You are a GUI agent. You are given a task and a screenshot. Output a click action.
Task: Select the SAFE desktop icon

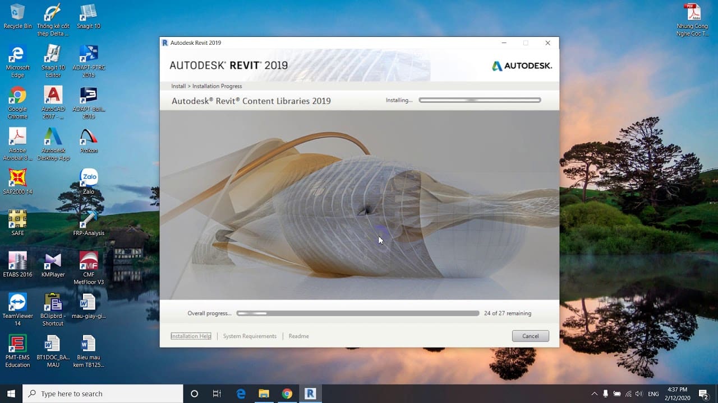[17, 224]
